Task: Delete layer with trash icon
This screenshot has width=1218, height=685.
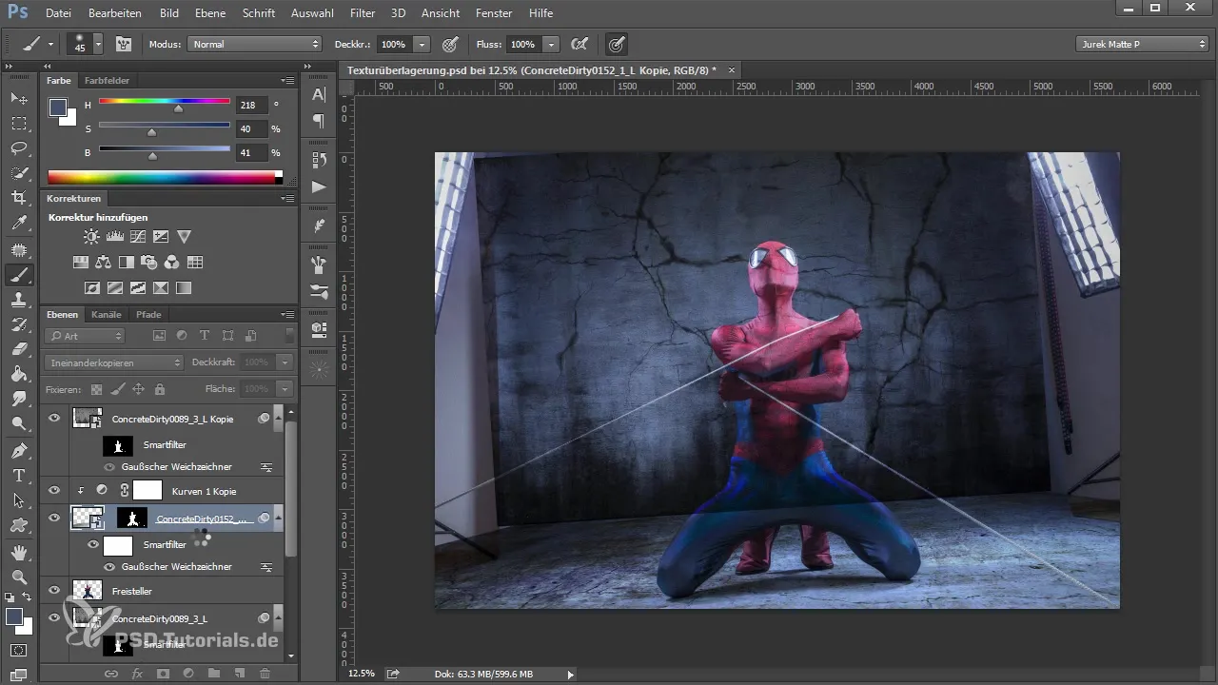Action: coord(265,674)
